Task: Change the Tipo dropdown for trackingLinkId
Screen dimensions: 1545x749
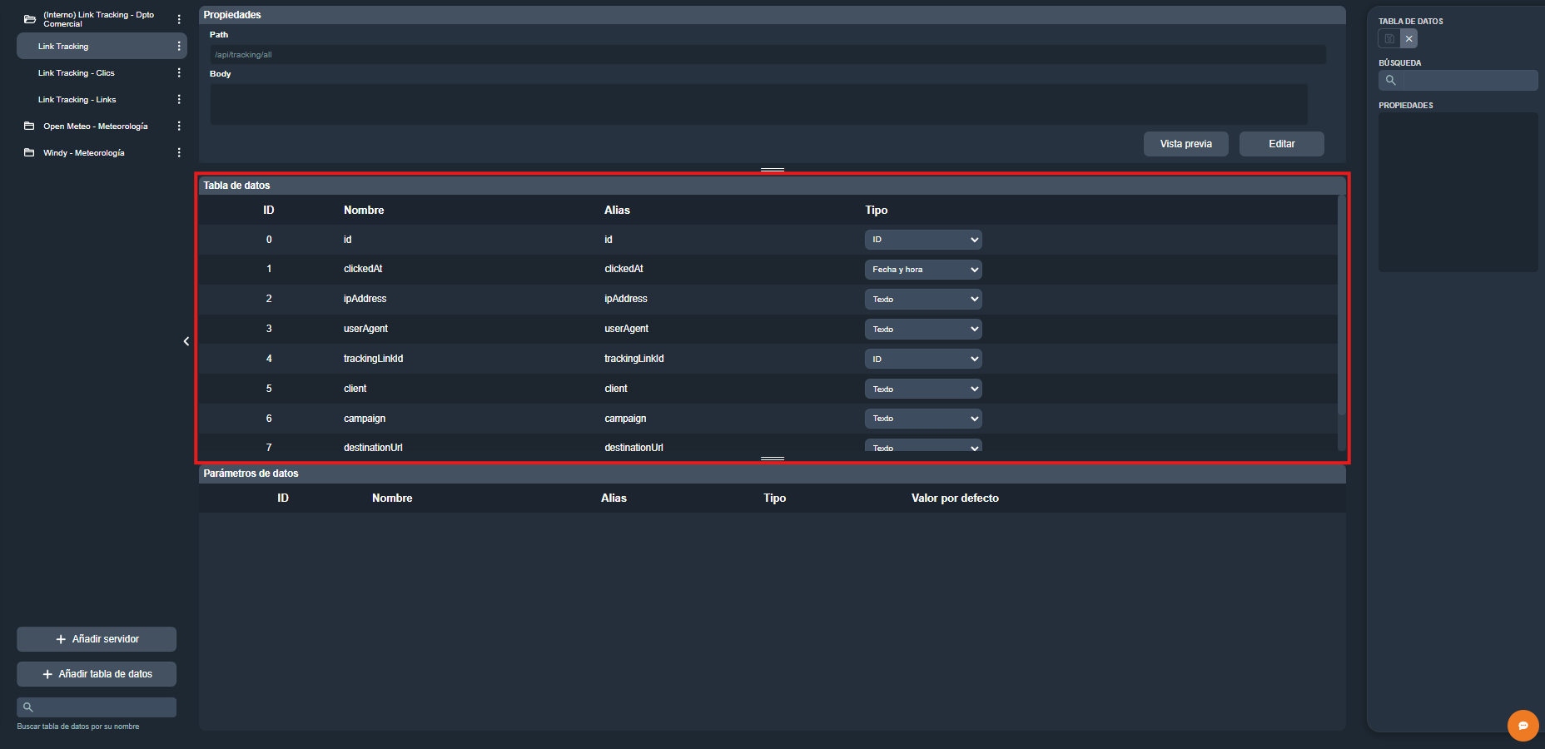Action: [x=922, y=360]
